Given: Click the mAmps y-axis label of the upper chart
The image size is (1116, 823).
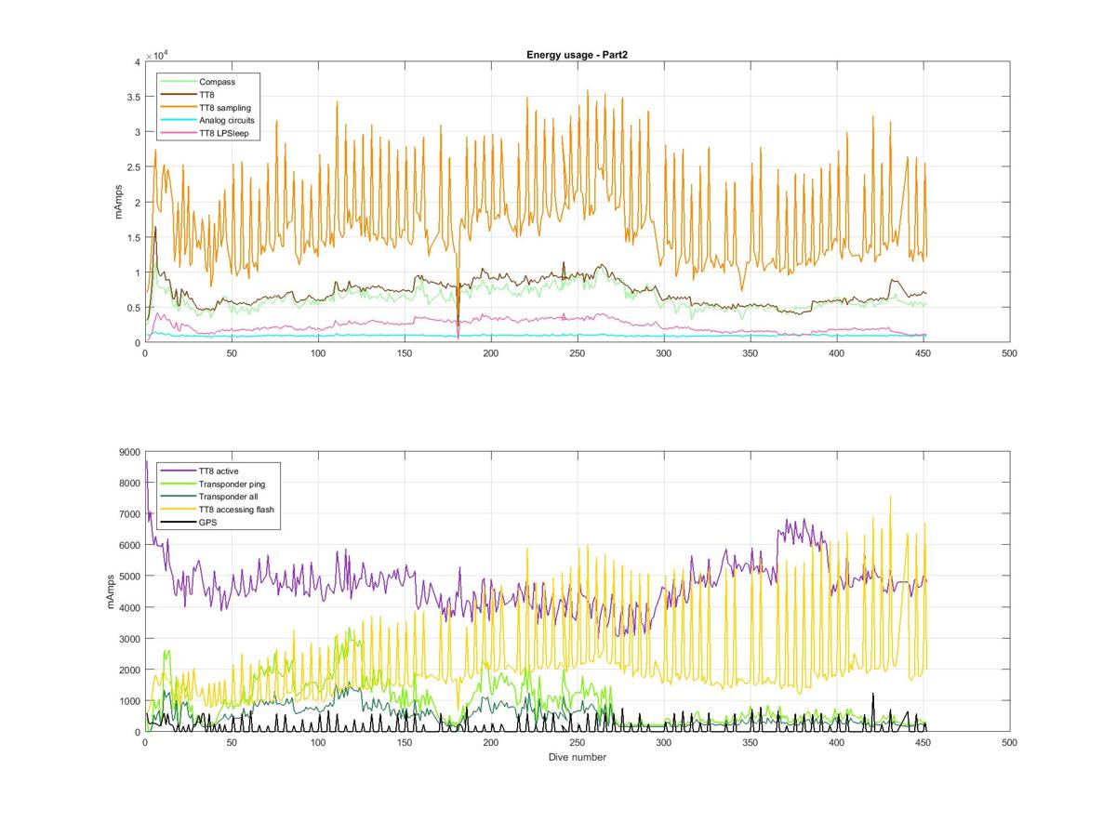Looking at the screenshot, I should pyautogui.click(x=119, y=202).
